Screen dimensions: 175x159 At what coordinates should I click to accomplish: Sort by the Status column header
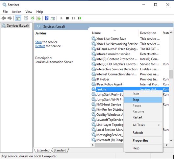[165, 33]
